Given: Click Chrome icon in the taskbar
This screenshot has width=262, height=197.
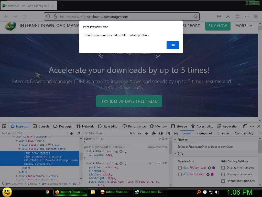Looking at the screenshot, I should click(x=48, y=192).
